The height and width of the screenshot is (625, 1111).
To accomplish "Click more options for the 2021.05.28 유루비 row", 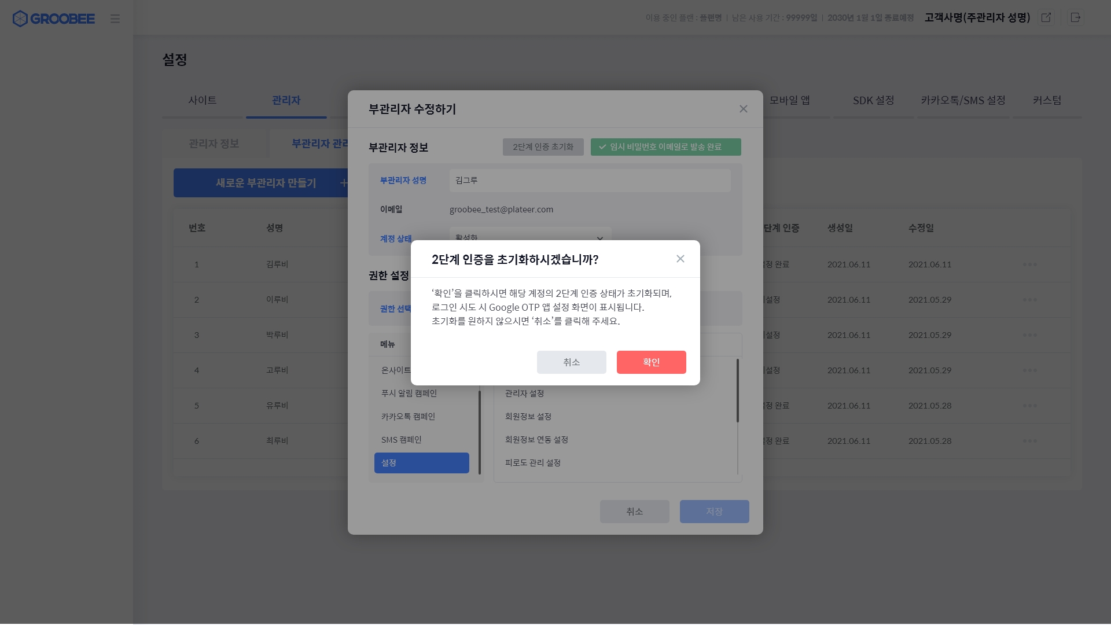I will 1029,406.
